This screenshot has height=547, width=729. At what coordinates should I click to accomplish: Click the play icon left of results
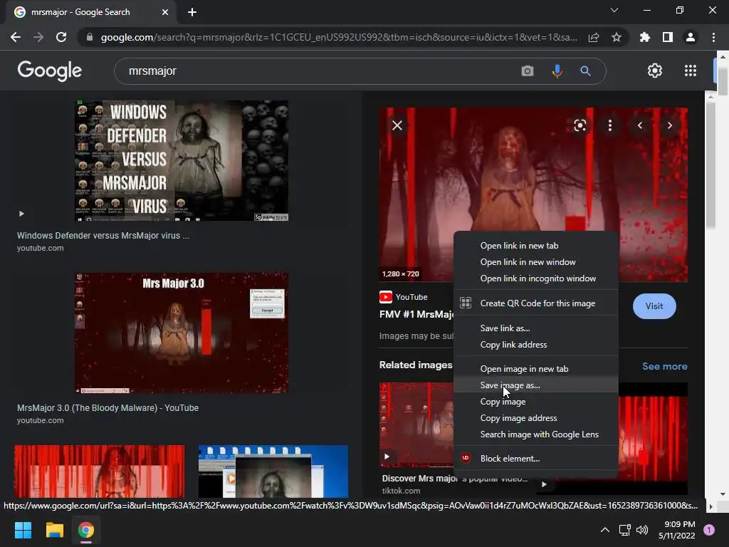(21, 214)
